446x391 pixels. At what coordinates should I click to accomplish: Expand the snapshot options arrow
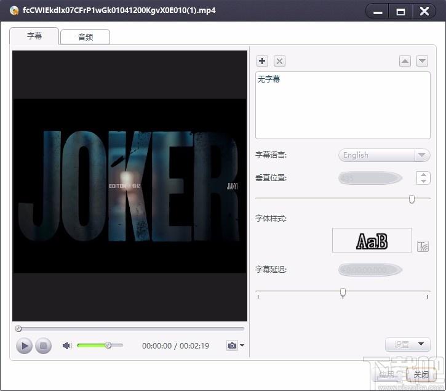pos(242,345)
